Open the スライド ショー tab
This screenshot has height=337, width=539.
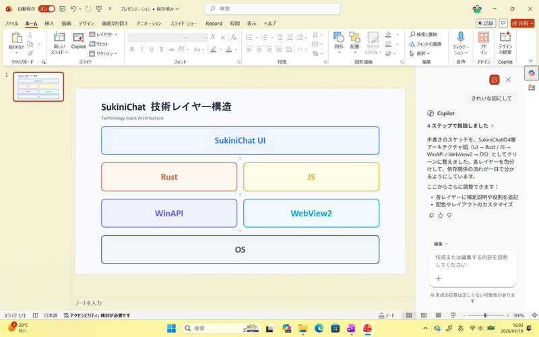tap(183, 24)
